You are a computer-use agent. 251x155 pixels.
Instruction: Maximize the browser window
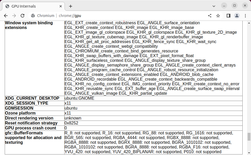coord(234,5)
